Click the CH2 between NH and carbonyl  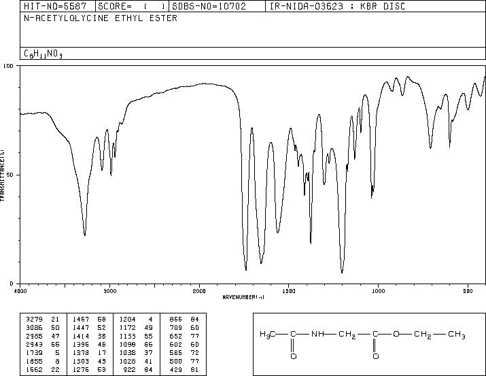pos(347,335)
